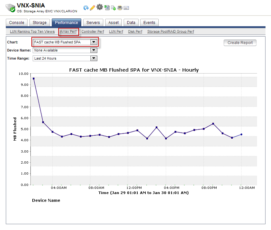Switch to the Storage tab
The width and height of the screenshot is (271, 230).
(x=40, y=23)
